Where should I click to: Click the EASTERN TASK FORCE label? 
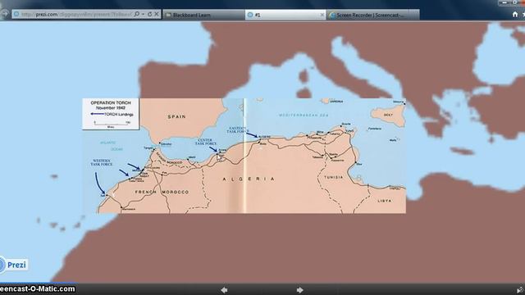(237, 129)
